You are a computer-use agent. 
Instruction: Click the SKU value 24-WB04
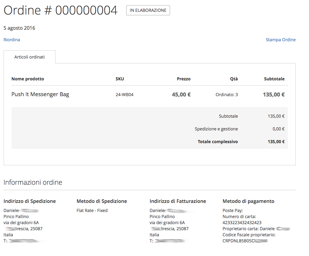[x=125, y=95]
